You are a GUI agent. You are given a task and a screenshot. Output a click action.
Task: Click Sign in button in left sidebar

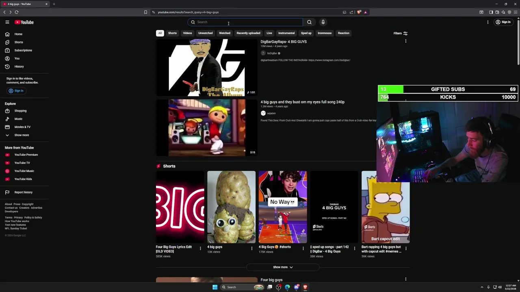(x=16, y=91)
